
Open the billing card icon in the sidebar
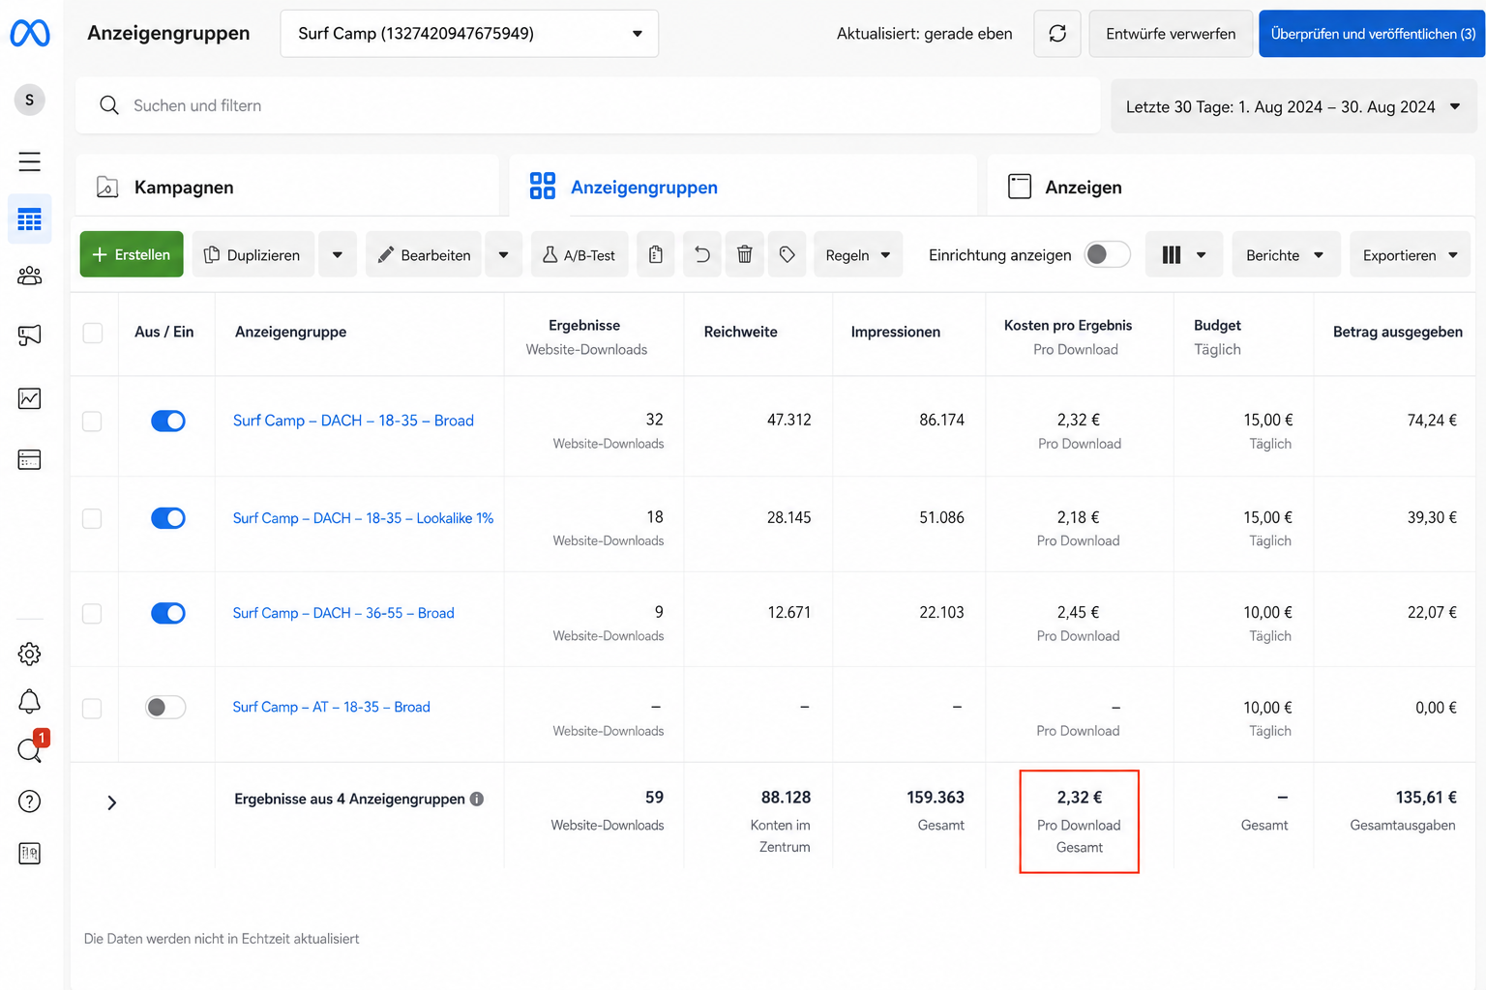pos(30,460)
